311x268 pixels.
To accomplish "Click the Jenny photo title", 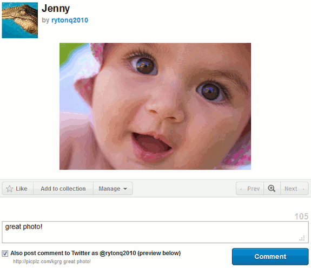I will pyautogui.click(x=56, y=9).
